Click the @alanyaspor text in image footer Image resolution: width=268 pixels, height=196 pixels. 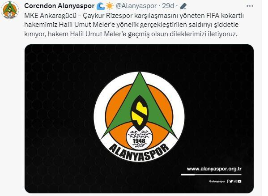click(x=217, y=181)
